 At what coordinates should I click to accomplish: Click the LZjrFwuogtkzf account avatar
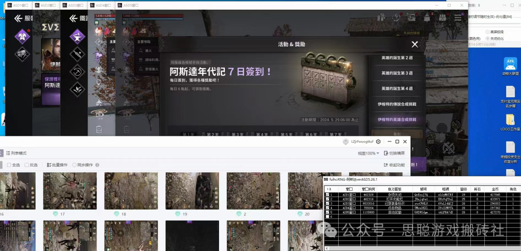point(346,142)
